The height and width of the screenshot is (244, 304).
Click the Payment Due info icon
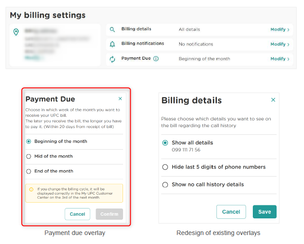point(156,59)
